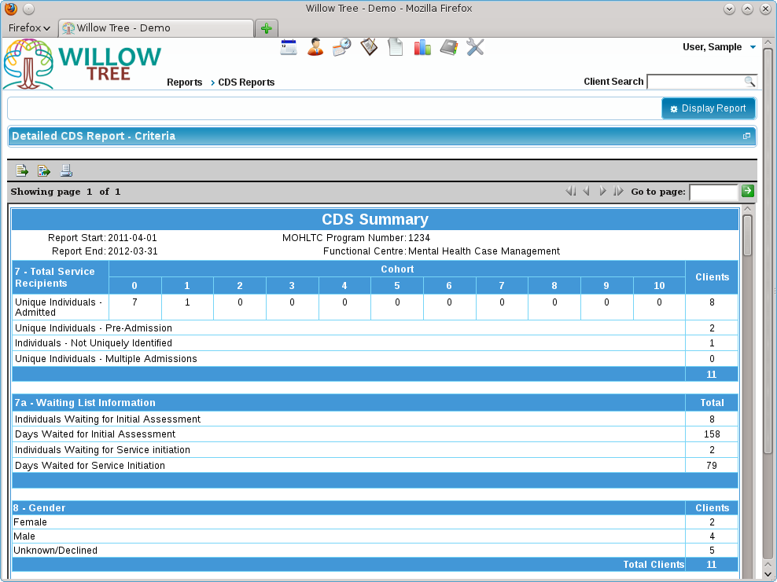
Task: Click the export report chart icon
Action: point(44,170)
